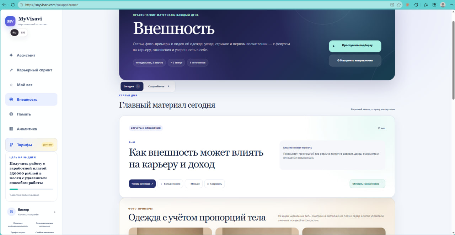Expand Виктор profile chevron
The height and width of the screenshot is (235, 455).
(55, 212)
